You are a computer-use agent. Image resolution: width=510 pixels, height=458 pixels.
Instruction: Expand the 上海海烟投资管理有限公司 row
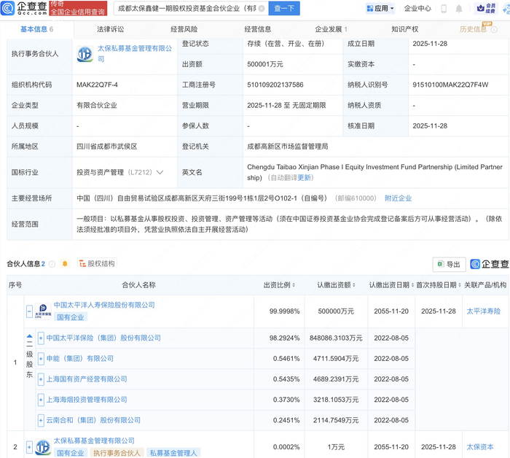point(41,400)
